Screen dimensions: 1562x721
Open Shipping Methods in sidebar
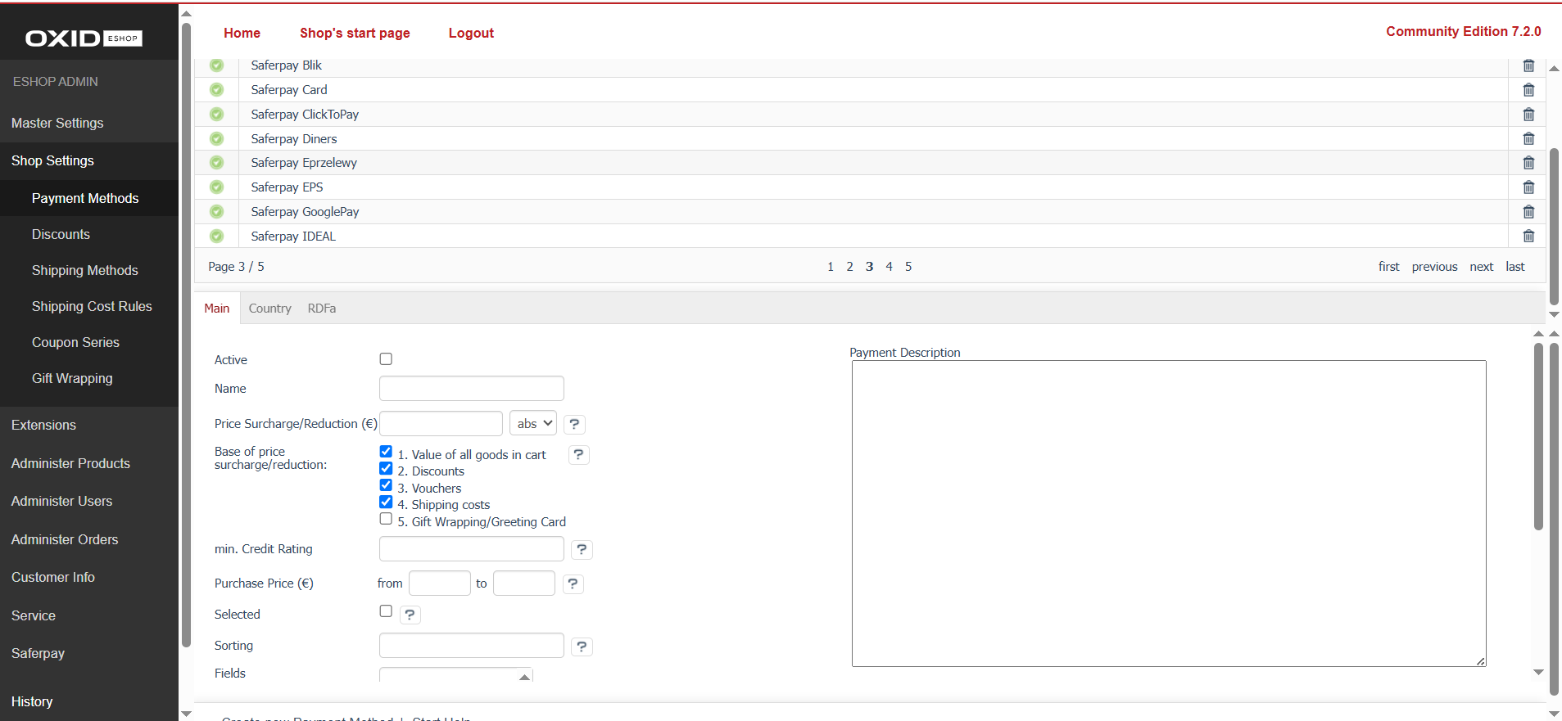(84, 270)
